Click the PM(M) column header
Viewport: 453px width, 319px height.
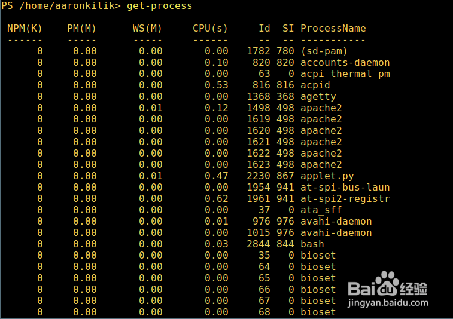click(x=81, y=29)
